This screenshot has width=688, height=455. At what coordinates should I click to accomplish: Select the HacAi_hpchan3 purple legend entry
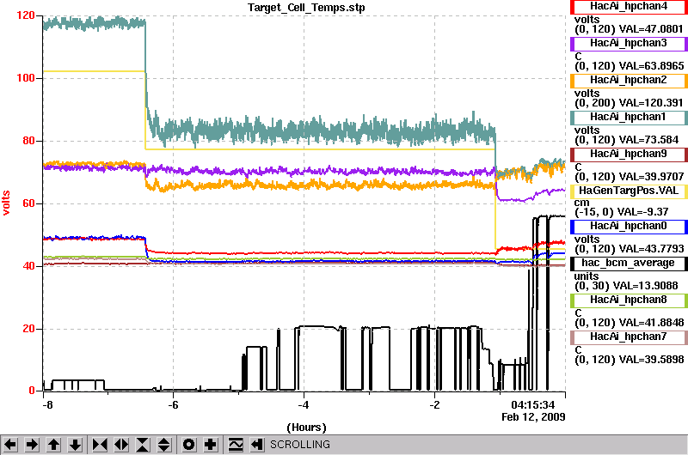point(629,44)
